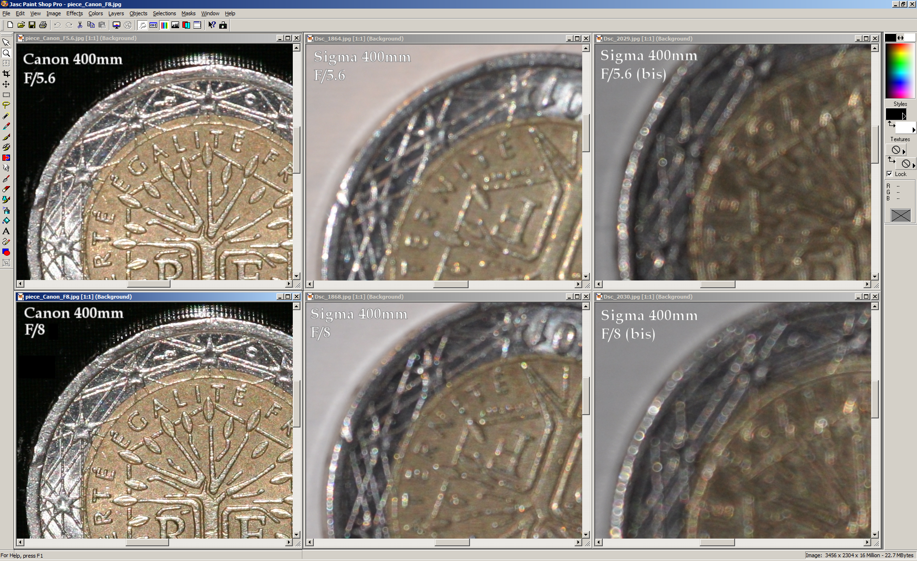Click the Full Screen Preview monitor icon
917x561 pixels.
click(x=116, y=25)
